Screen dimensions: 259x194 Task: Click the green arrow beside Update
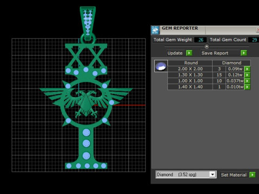click(189, 53)
